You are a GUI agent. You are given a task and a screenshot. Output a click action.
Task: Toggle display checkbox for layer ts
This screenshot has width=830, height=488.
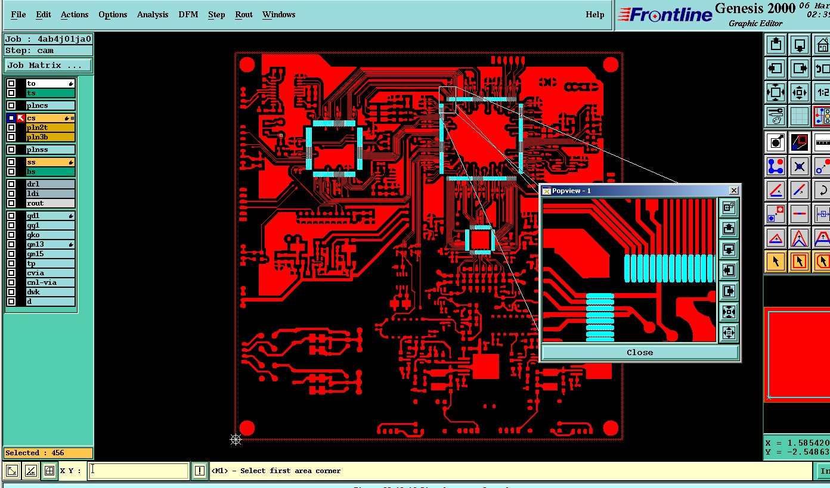(11, 93)
